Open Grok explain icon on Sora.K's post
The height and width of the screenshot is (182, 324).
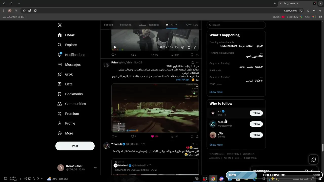pos(193,144)
